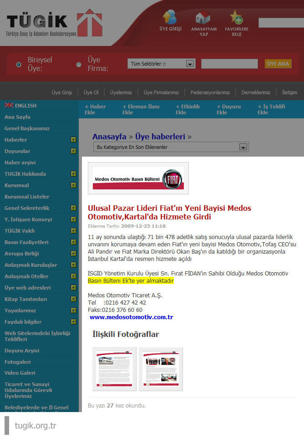
Task: Open Üyelerimiz in navigation bar
Action: pyautogui.click(x=121, y=92)
